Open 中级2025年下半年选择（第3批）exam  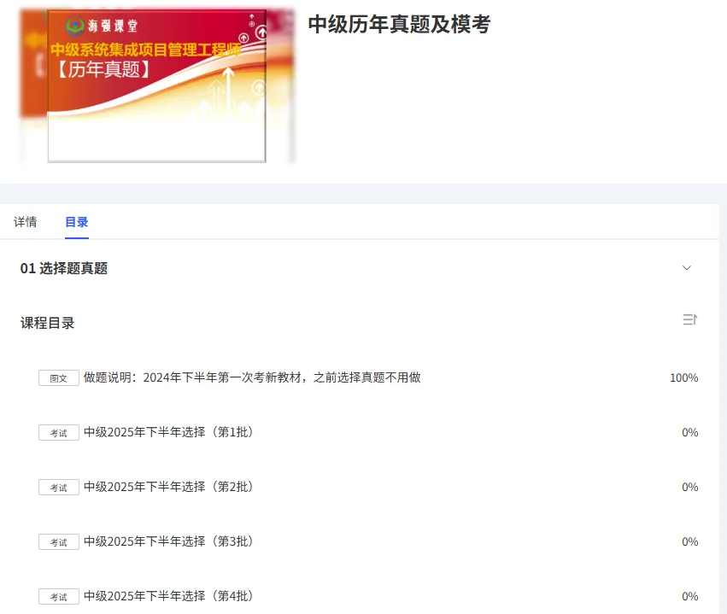169,541
